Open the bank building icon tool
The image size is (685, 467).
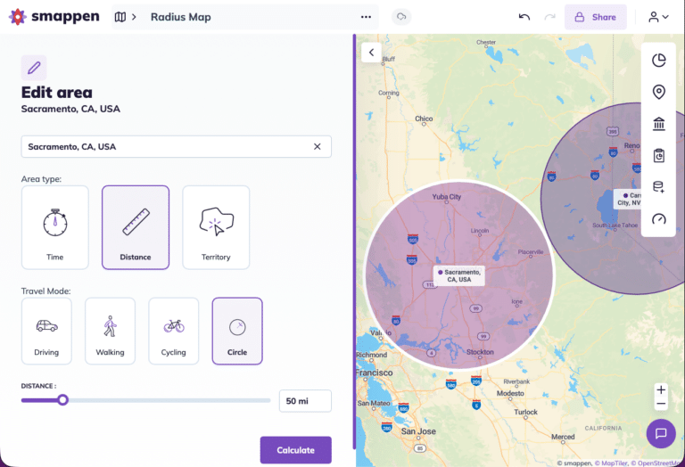coord(659,124)
